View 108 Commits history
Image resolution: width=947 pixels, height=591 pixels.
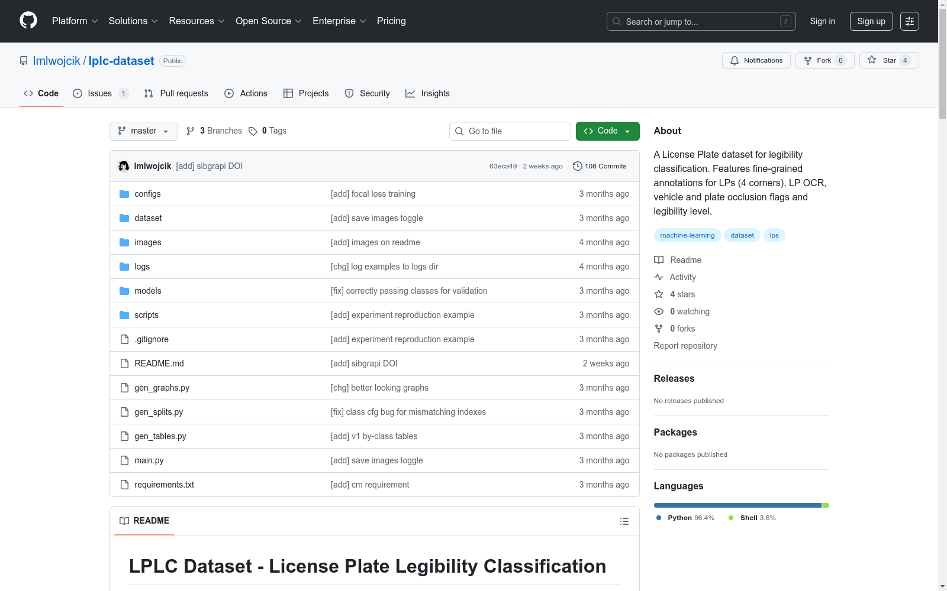600,166
